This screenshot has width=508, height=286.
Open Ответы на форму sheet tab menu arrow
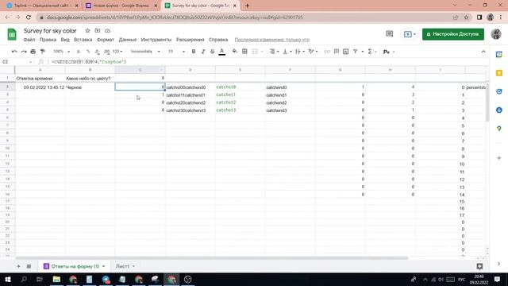(104, 266)
